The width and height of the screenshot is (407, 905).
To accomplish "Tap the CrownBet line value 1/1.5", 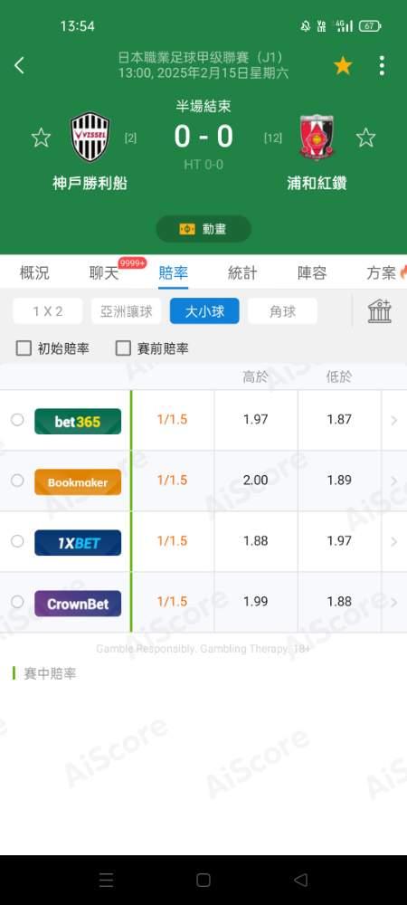I will [x=173, y=602].
